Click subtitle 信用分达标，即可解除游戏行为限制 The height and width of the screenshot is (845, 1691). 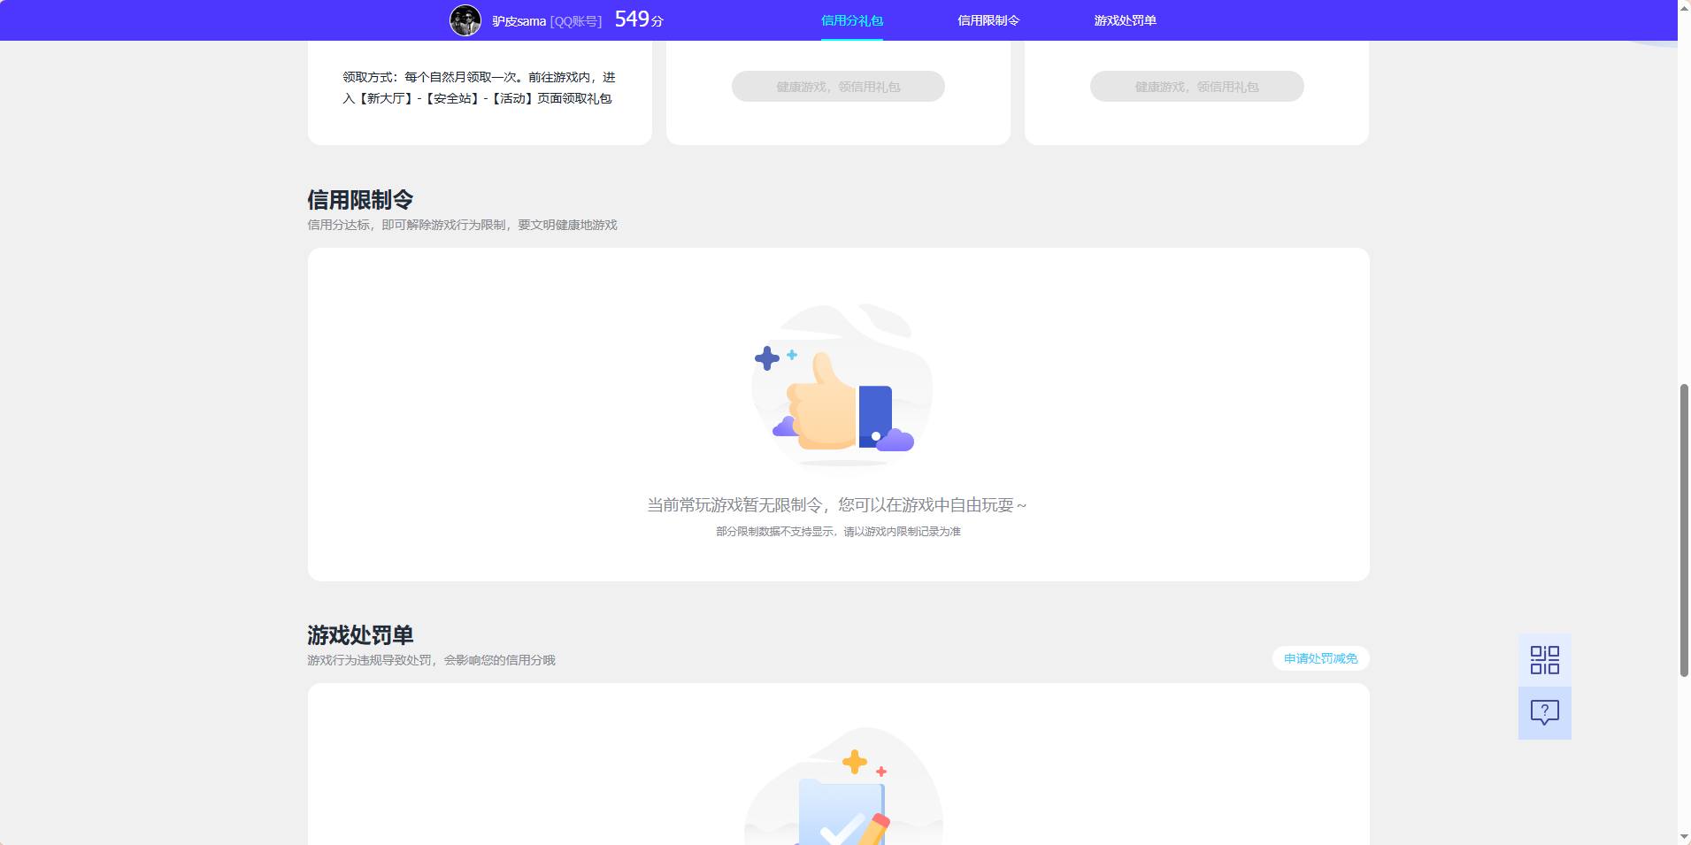(406, 225)
